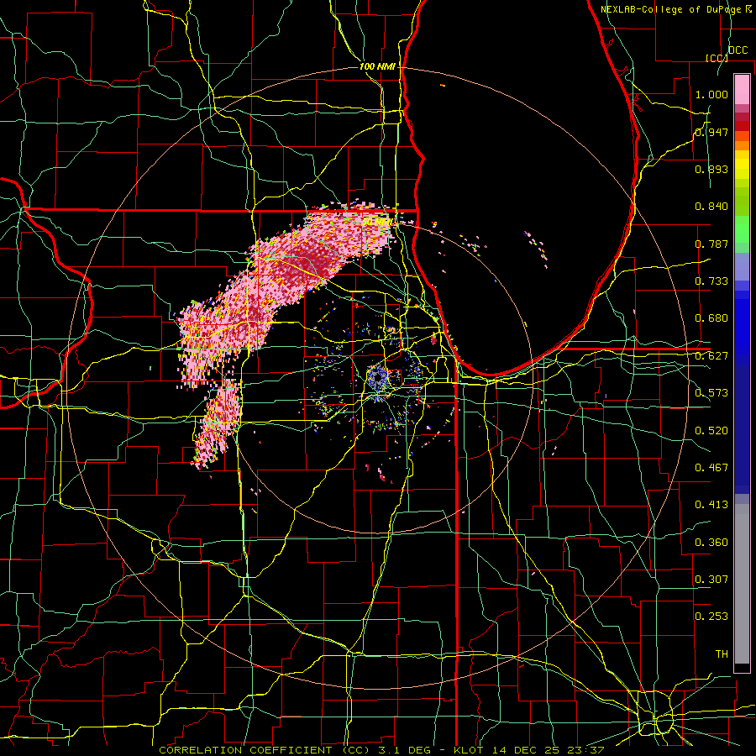Screen dimensions: 756x756
Task: Pick the pink segment of color bar
Action: [742, 90]
